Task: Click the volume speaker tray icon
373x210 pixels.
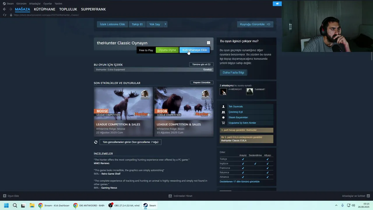Action: [353, 205]
